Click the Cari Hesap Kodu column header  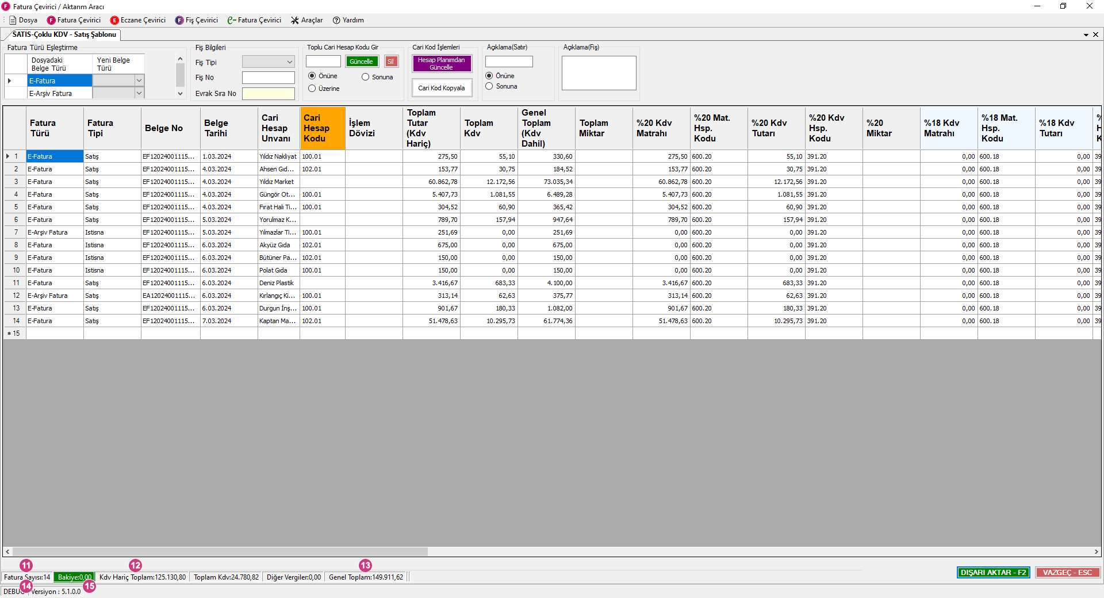point(322,128)
